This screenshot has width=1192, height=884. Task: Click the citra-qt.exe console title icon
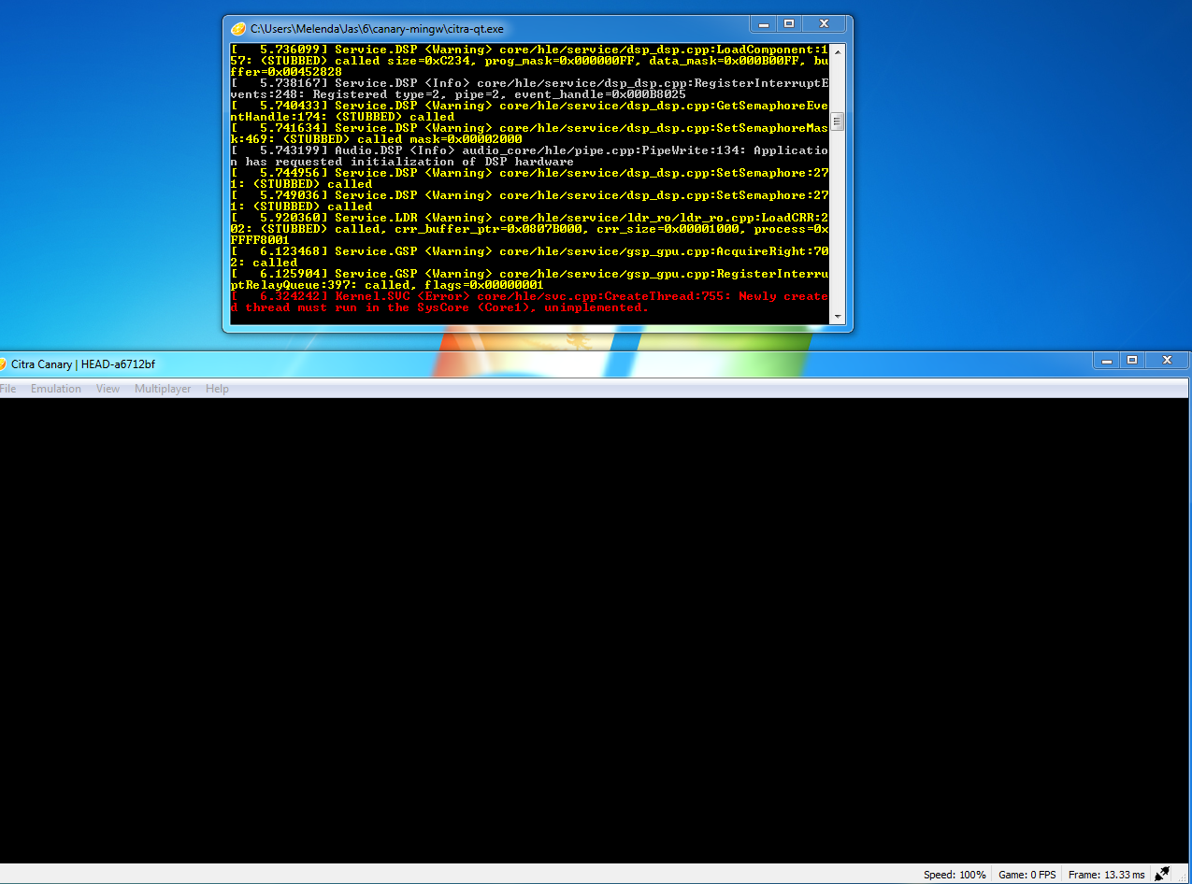[238, 29]
